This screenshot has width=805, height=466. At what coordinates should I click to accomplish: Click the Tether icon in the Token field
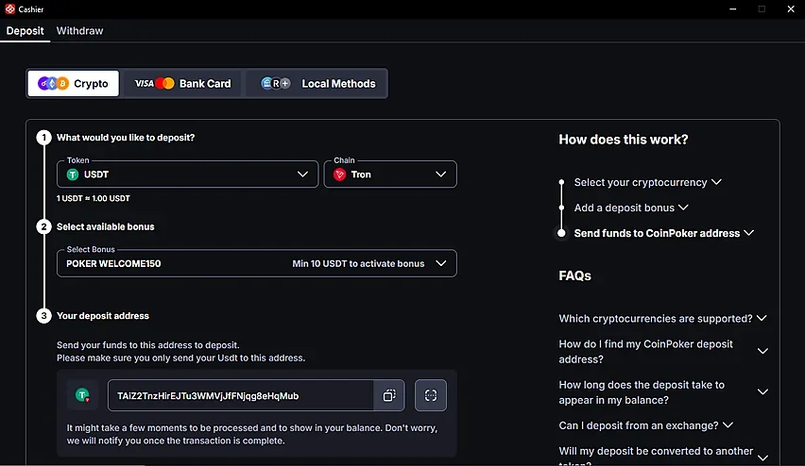click(73, 175)
